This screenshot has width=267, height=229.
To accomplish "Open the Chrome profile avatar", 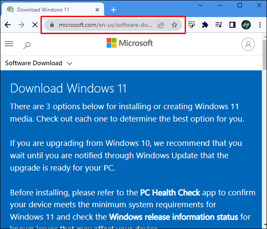I will [246, 25].
